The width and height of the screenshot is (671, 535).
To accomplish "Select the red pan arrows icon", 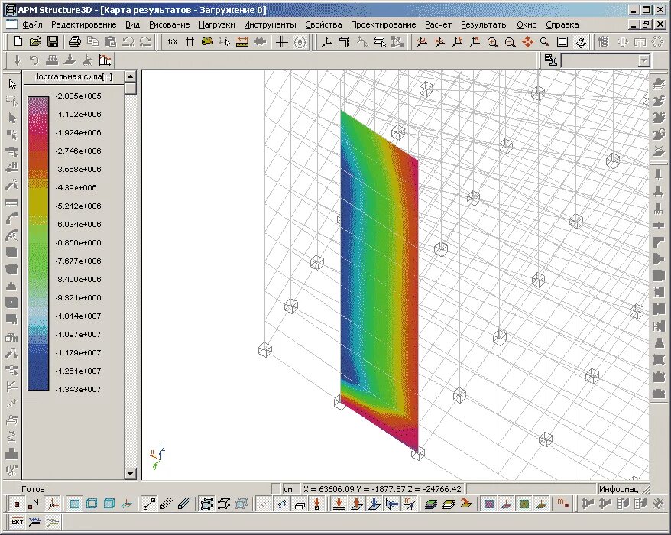I will click(x=527, y=42).
